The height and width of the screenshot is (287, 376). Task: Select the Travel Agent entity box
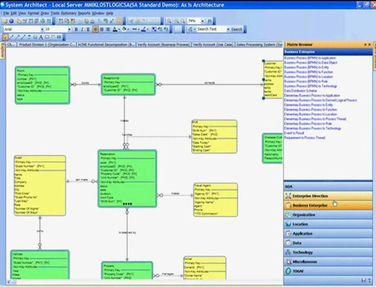coord(215,200)
